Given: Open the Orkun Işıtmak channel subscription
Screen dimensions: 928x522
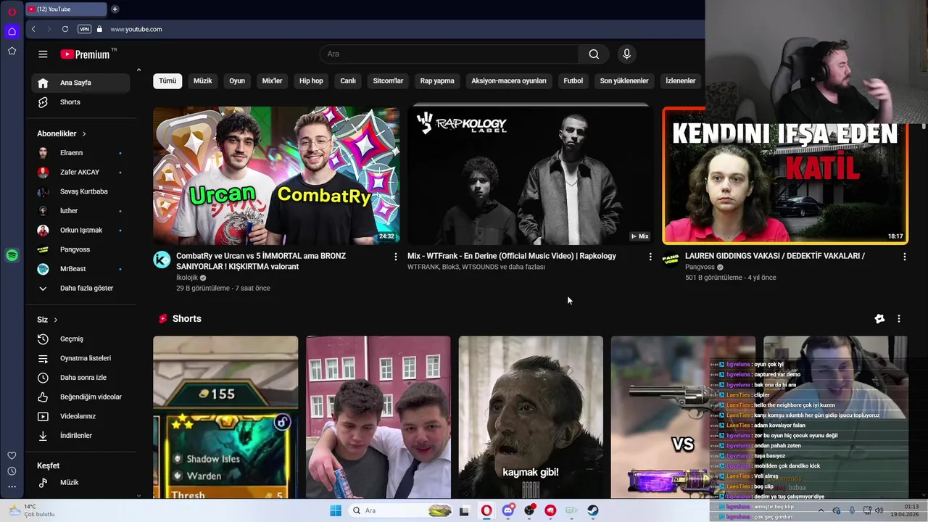Looking at the screenshot, I should (80, 230).
